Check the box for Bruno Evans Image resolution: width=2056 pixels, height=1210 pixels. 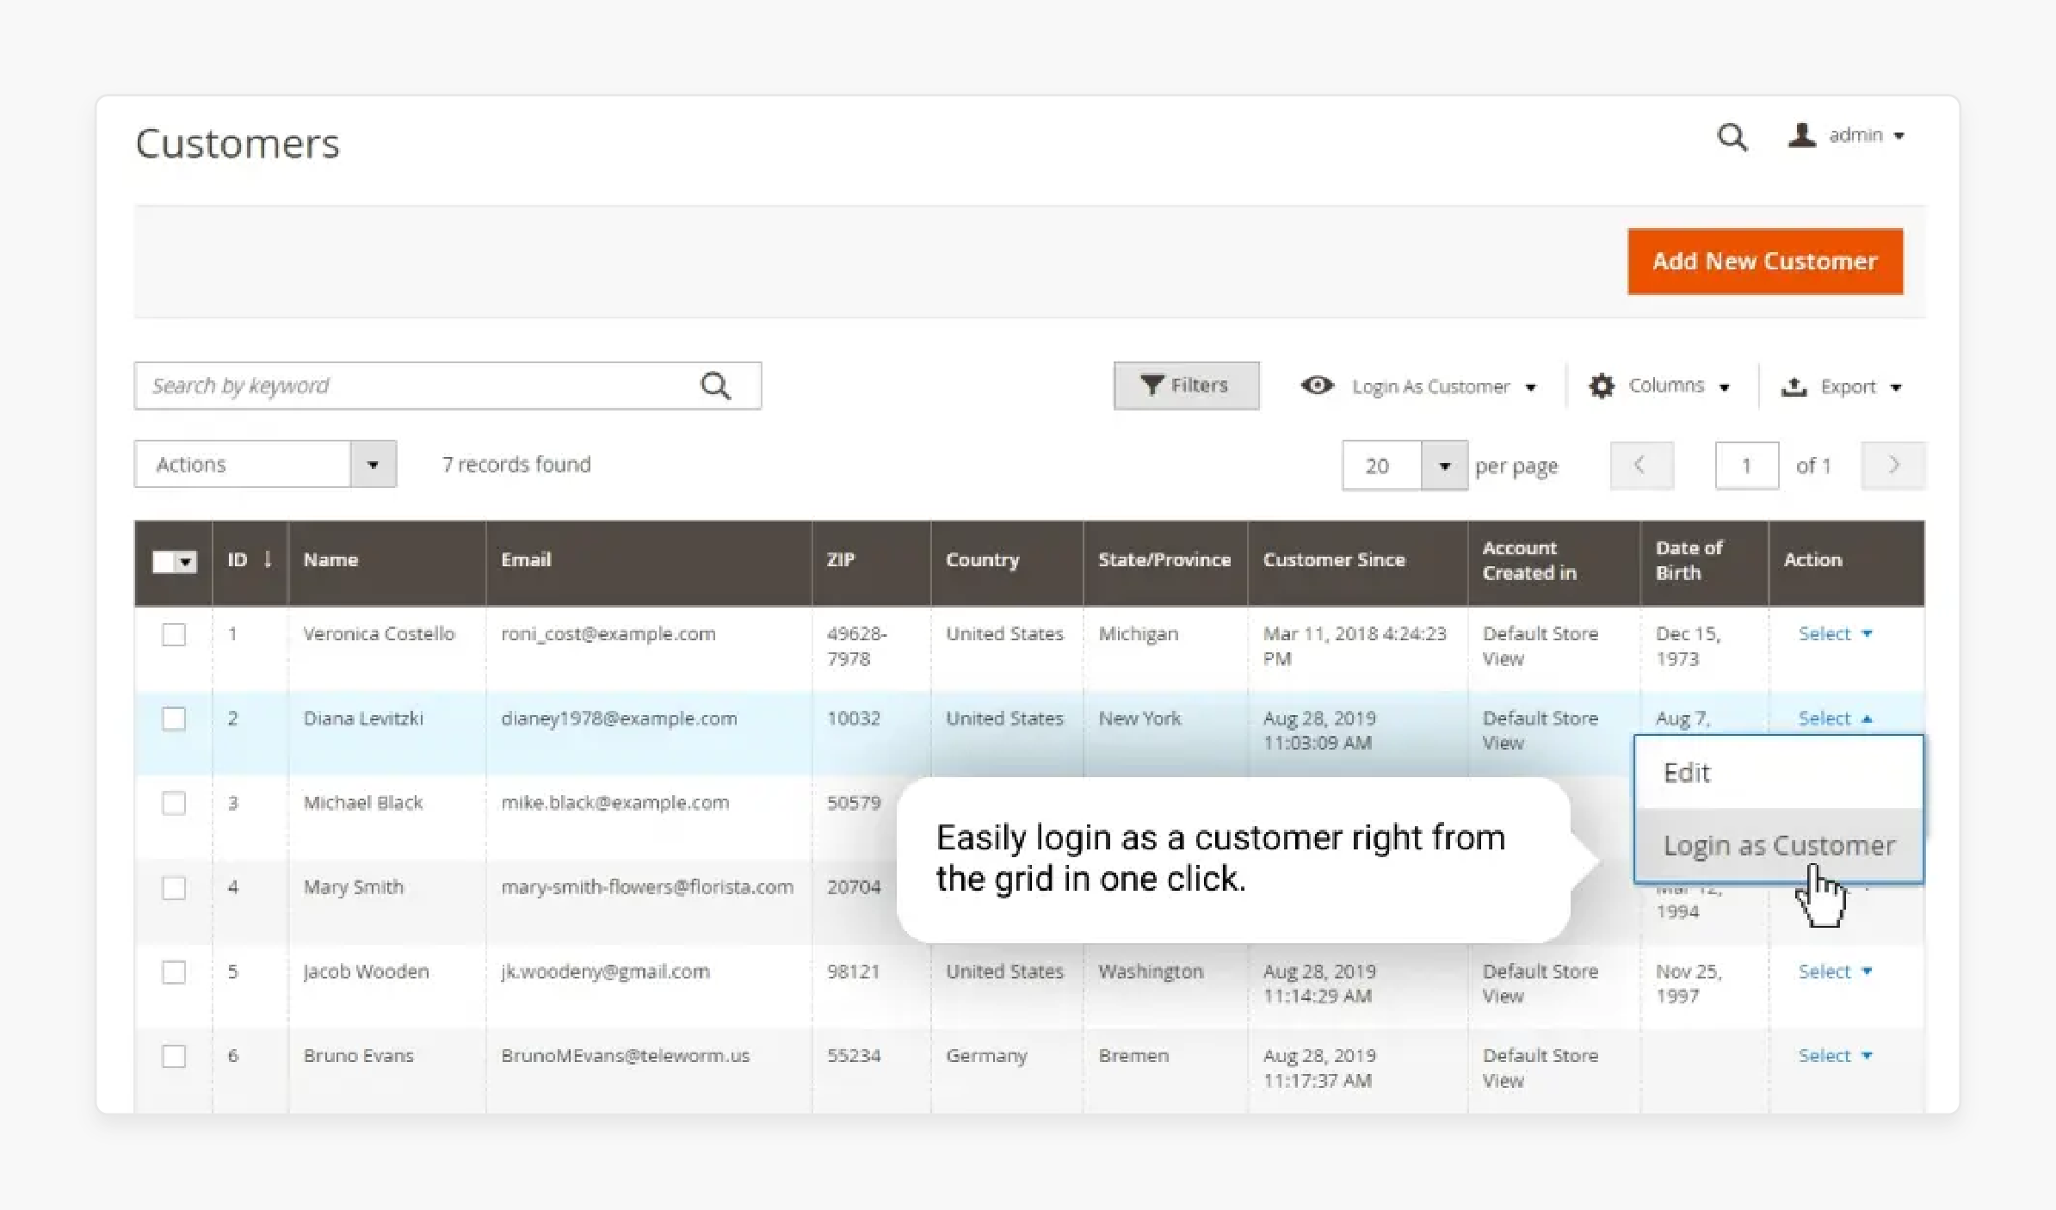pos(174,1056)
